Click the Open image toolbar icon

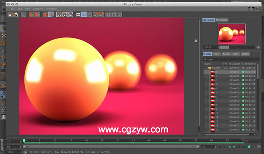tap(10, 15)
